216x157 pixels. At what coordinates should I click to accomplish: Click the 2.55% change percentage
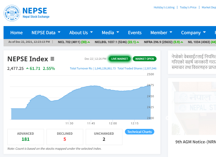coord(49,68)
